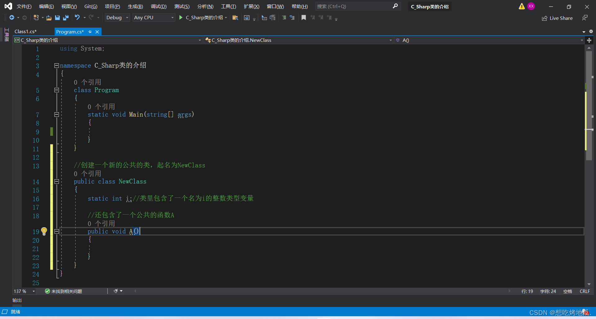Click the document tab list dropdown arrow
This screenshot has height=319, width=596.
coord(584,32)
